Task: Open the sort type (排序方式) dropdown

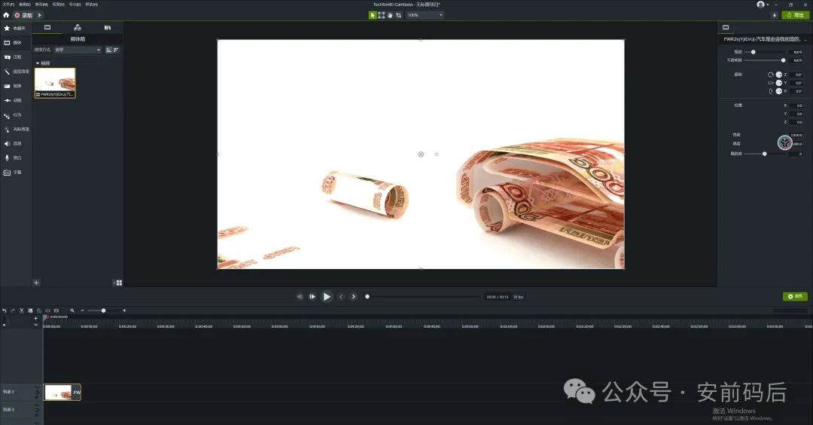Action: [x=78, y=50]
